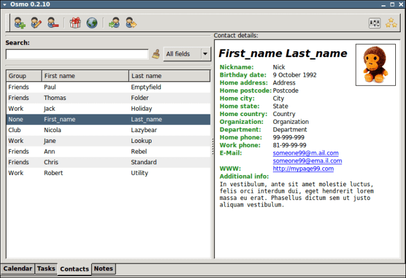Click the add new contact icon
406x278 pixels.
point(20,23)
